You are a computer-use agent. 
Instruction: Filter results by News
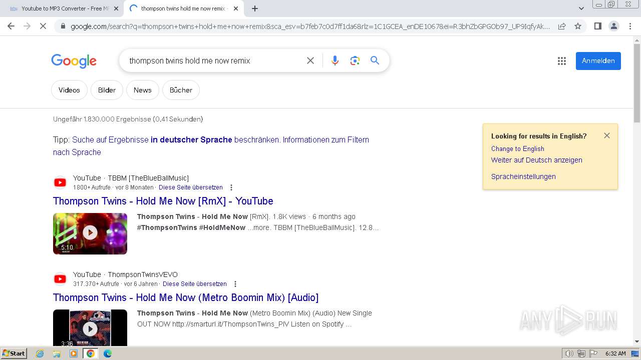coord(142,90)
